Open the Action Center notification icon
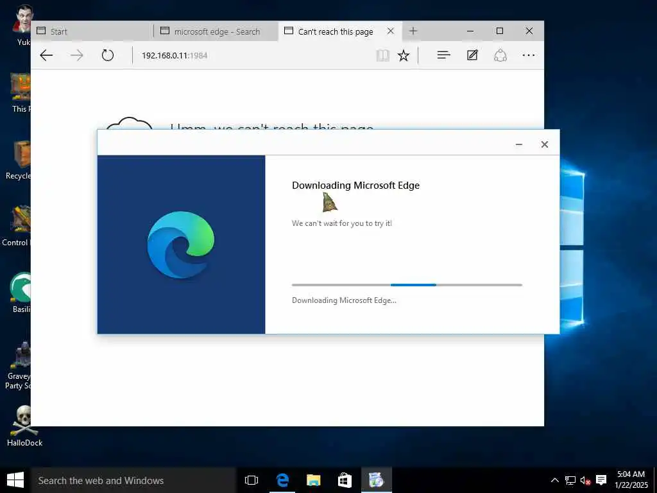This screenshot has height=493, width=657. (x=601, y=480)
